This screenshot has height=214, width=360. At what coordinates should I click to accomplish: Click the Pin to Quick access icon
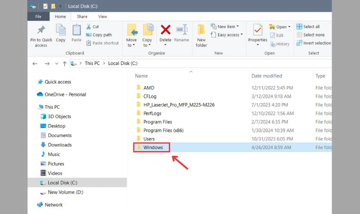pyautogui.click(x=41, y=30)
